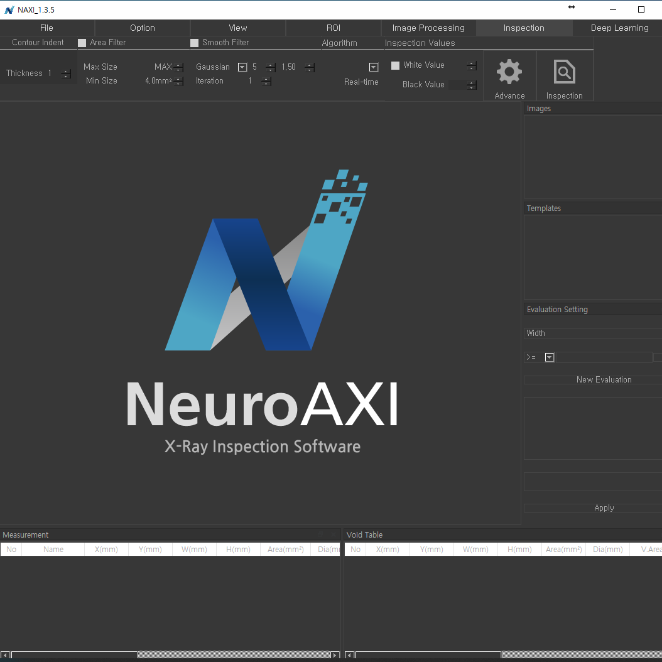Screen dimensions: 662x662
Task: Open the Algorithm Real-time dropdown
Action: [x=374, y=67]
